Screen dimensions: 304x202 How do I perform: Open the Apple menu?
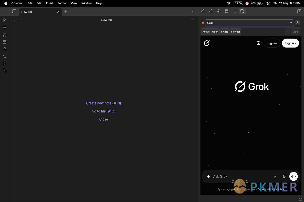coord(6,3)
